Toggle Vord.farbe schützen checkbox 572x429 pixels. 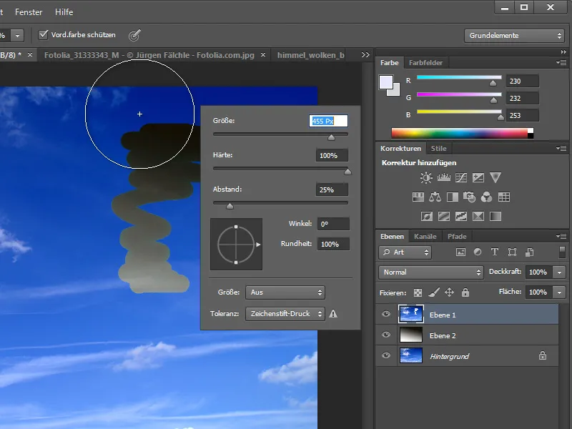[x=44, y=34]
